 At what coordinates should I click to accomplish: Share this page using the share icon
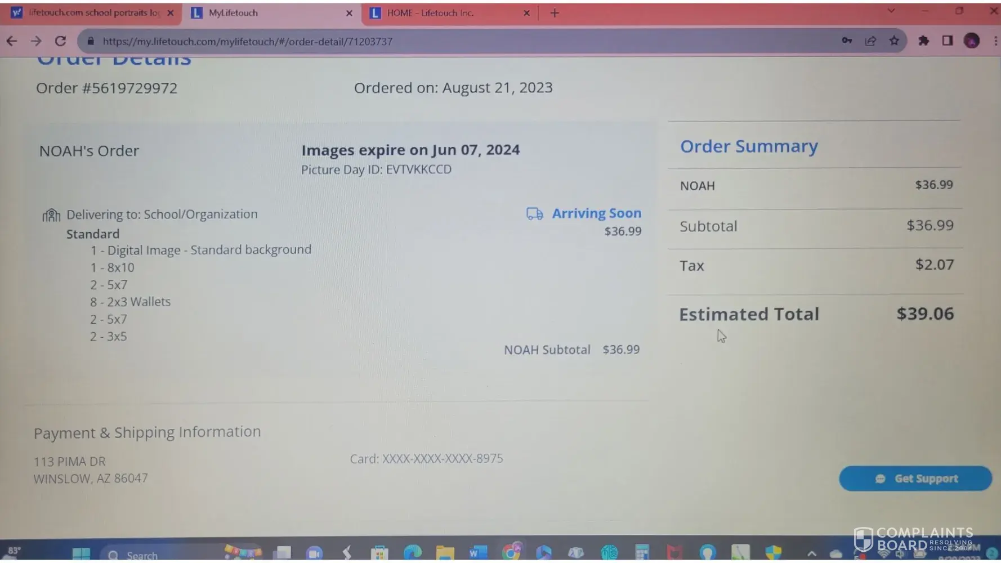coord(870,41)
